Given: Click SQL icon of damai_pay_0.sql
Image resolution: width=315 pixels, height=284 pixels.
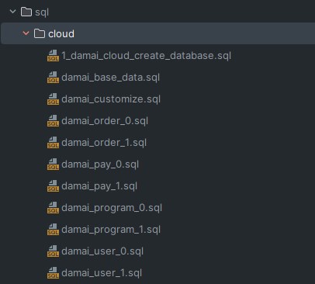Looking at the screenshot, I should click(53, 165).
